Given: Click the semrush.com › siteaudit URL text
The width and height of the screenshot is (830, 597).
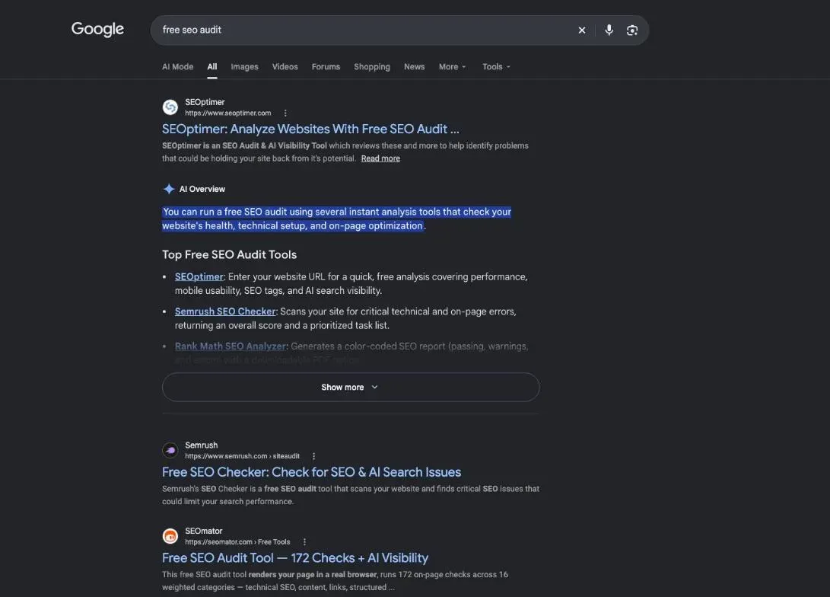Looking at the screenshot, I should click(x=243, y=456).
